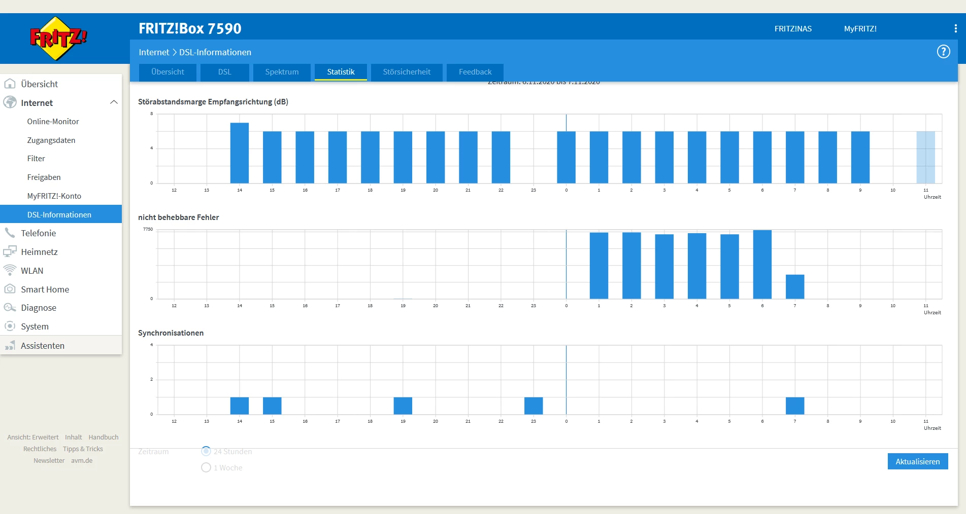Click the Internet globe icon
966x514 pixels.
pos(10,102)
